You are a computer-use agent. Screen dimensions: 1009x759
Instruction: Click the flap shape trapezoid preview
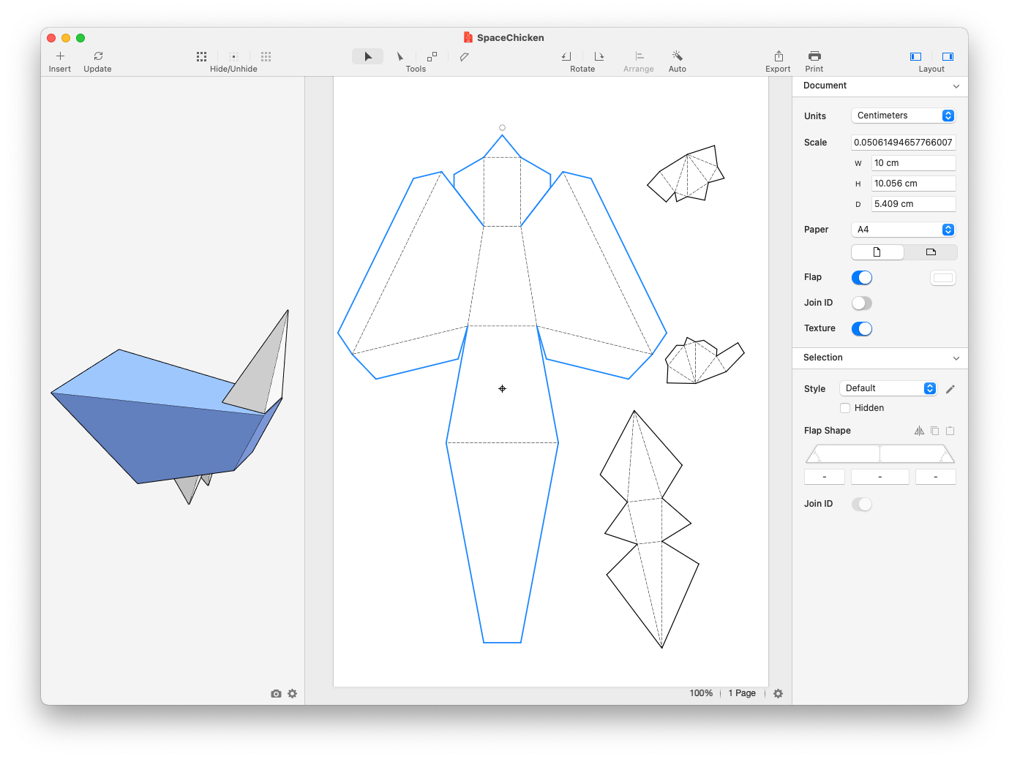tap(880, 454)
